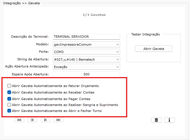This screenshot has height=140, width=190.
Task: Enable open drawer on Sangria e Suprimento
Action: 9,105
